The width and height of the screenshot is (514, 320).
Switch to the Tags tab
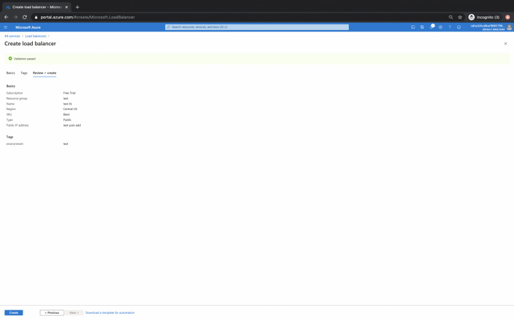click(x=24, y=72)
